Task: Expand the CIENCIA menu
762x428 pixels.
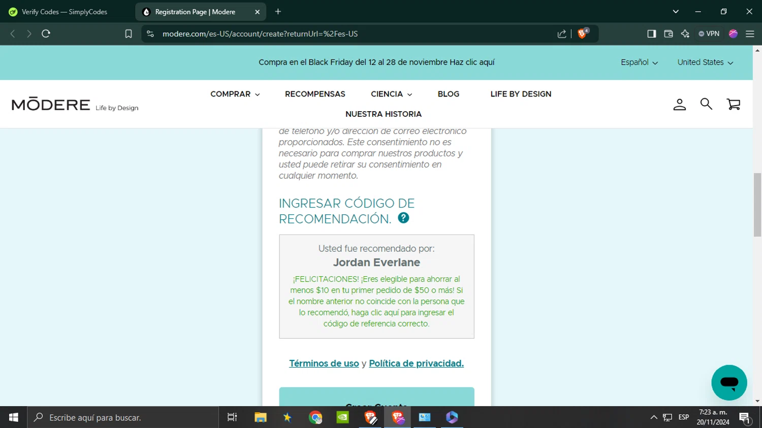Action: pyautogui.click(x=391, y=94)
